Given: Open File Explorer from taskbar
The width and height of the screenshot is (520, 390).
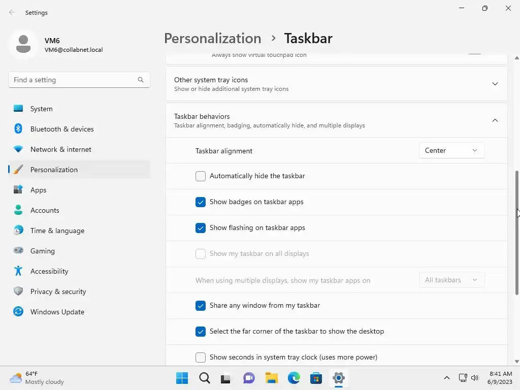Looking at the screenshot, I should coord(271,378).
